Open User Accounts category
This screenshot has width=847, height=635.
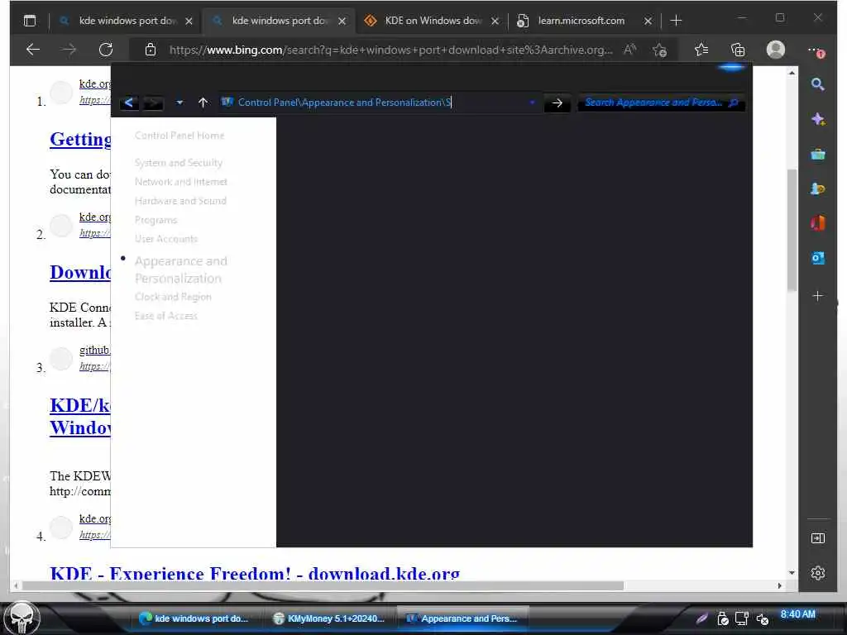(165, 239)
